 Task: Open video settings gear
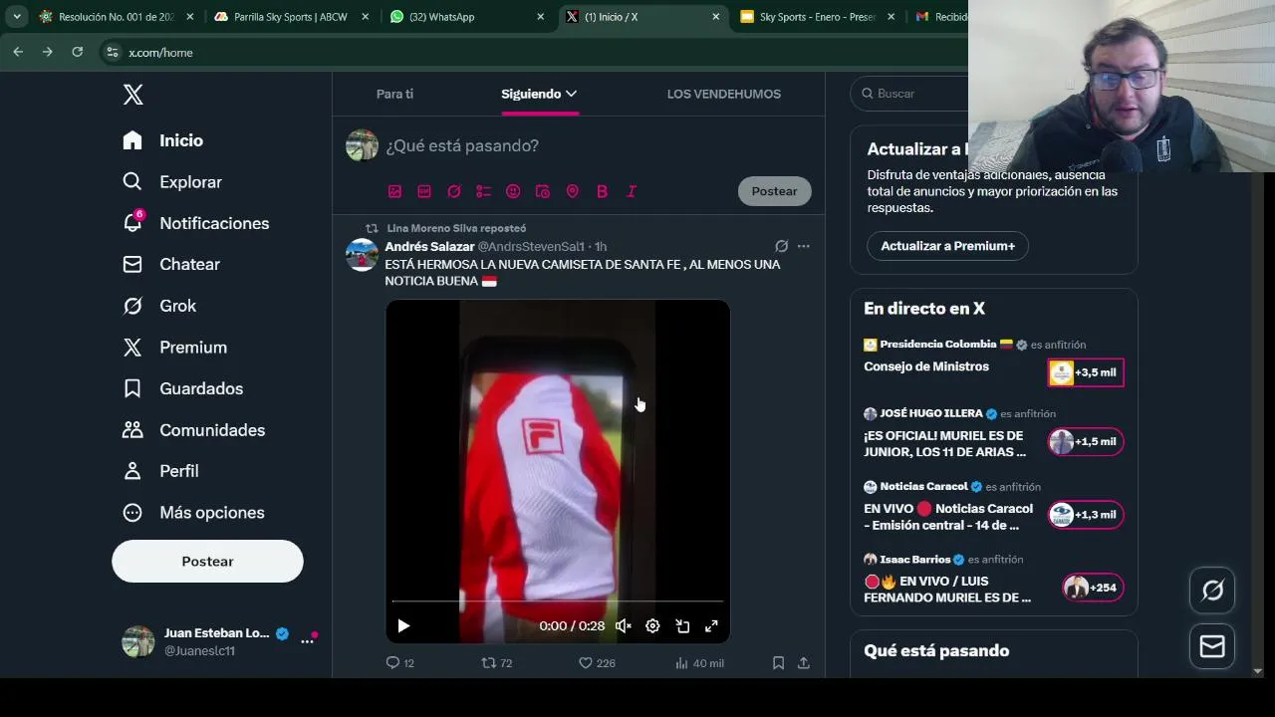pos(652,626)
